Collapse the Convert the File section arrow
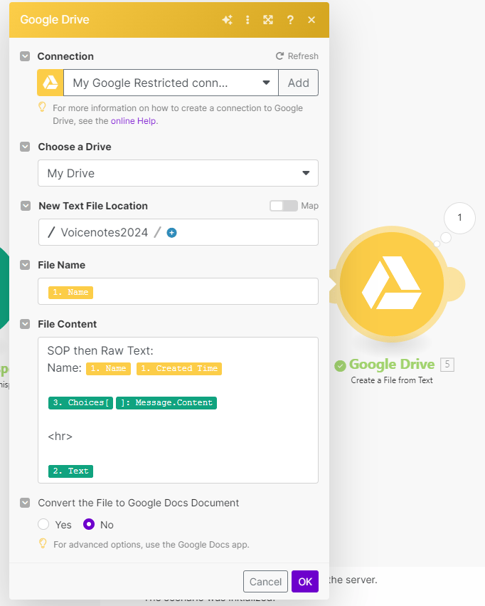485x606 pixels. click(x=25, y=503)
